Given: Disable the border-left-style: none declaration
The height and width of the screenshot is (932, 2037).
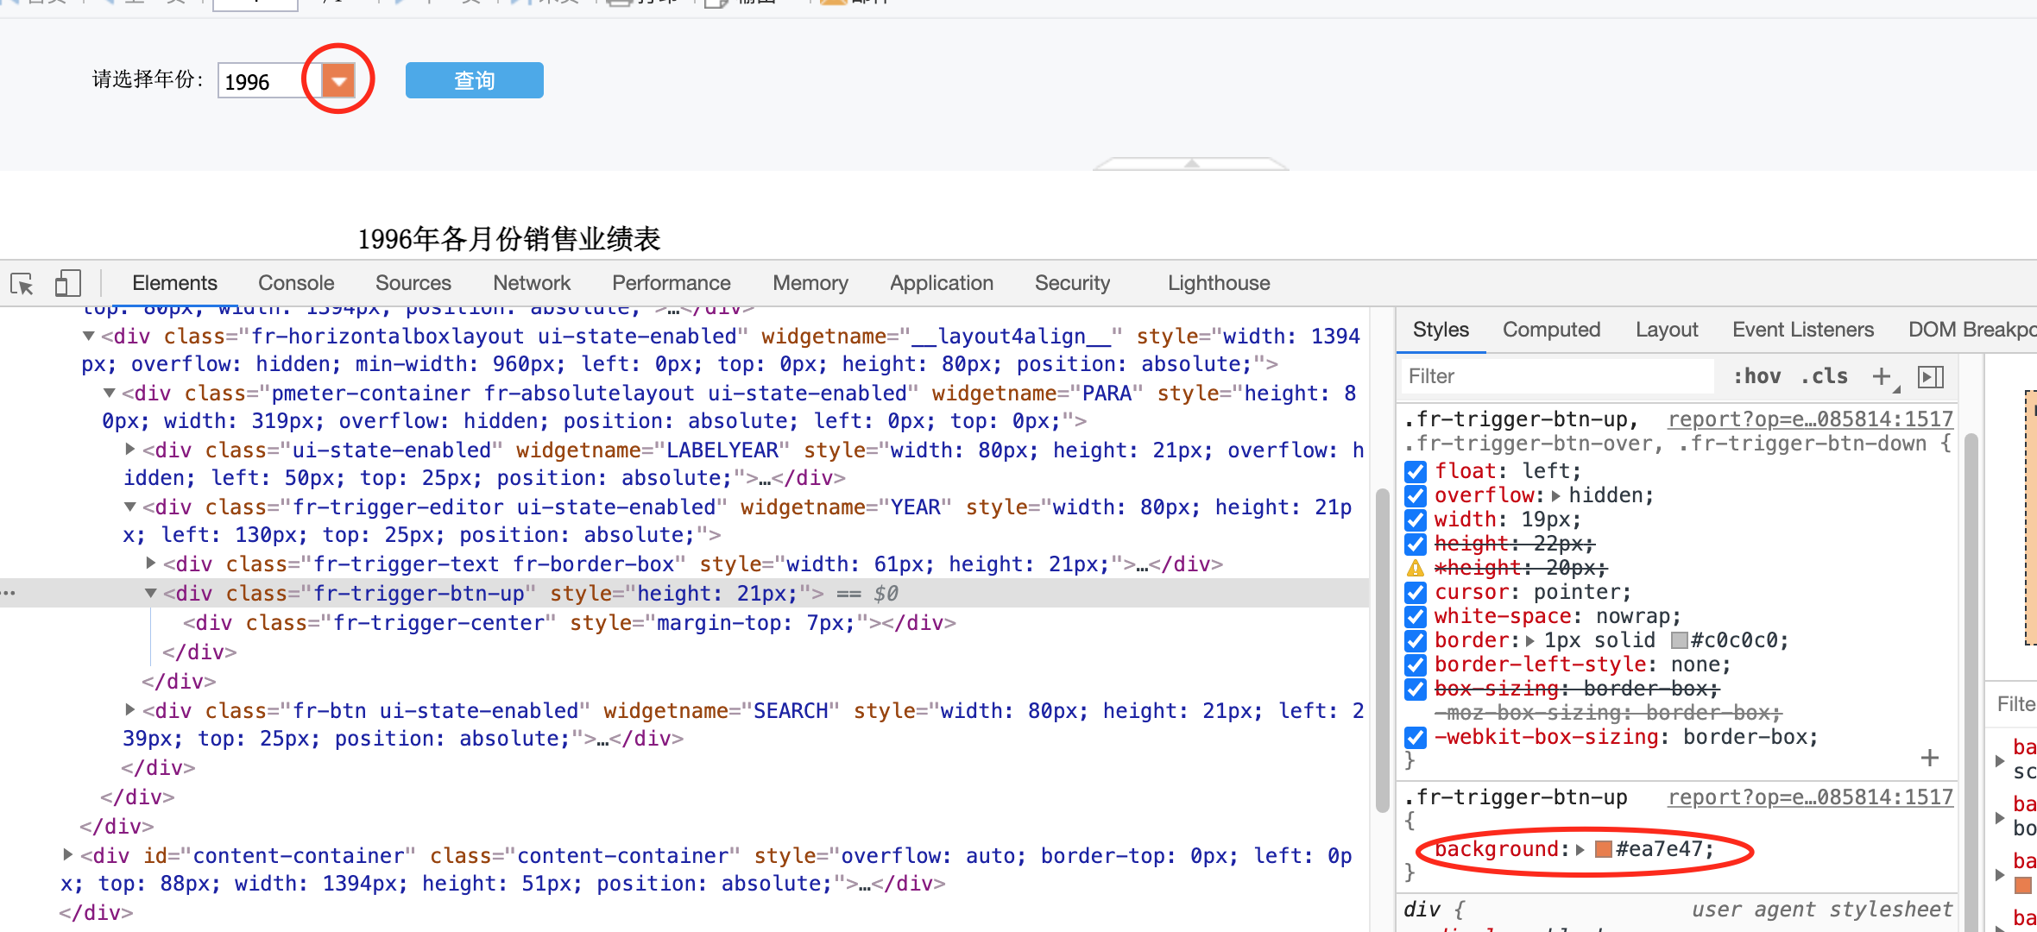Looking at the screenshot, I should pos(1415,665).
